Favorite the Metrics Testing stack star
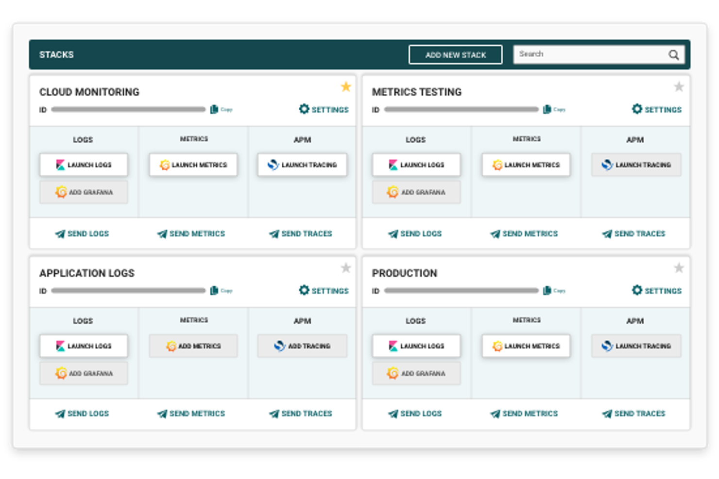719x479 pixels. coord(679,86)
